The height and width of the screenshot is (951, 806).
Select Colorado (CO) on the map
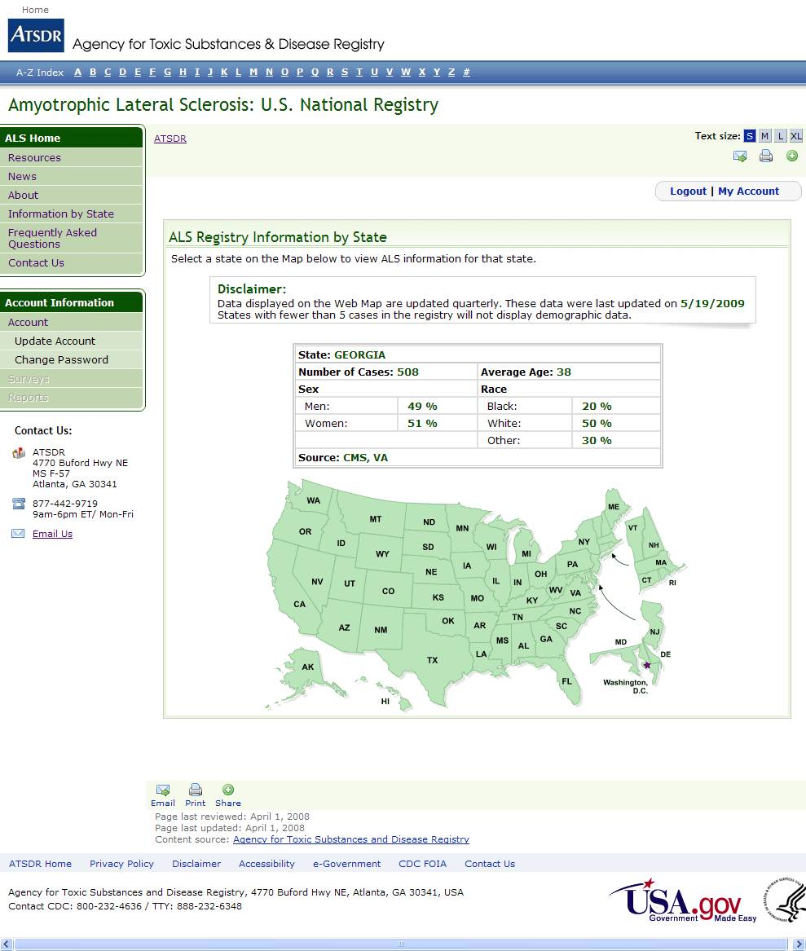pos(388,591)
